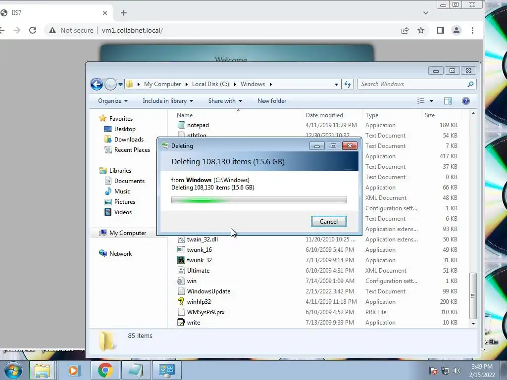507x380 pixels.
Task: Click the Explorer forward navigation button
Action: click(x=110, y=84)
